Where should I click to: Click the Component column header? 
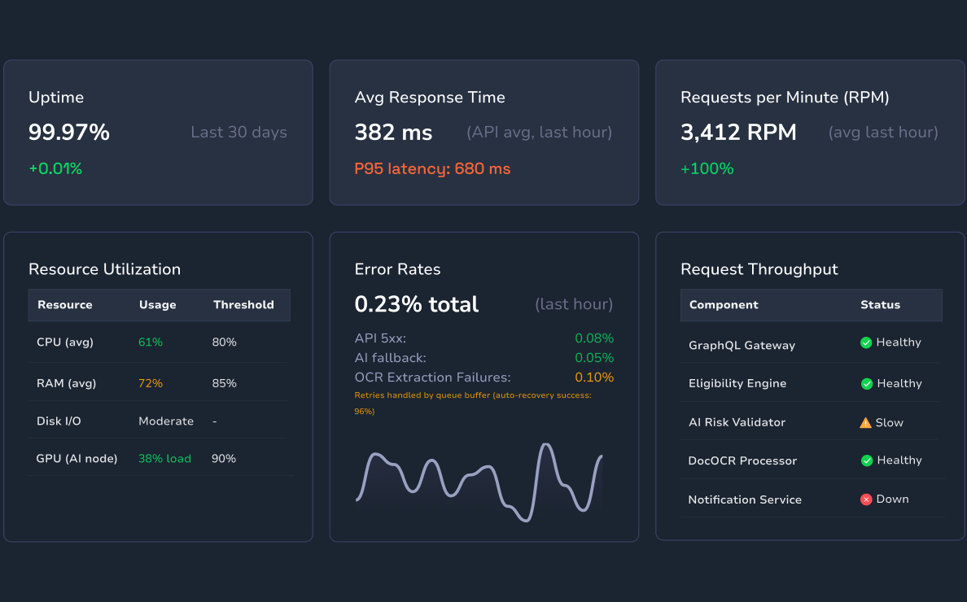[724, 305]
